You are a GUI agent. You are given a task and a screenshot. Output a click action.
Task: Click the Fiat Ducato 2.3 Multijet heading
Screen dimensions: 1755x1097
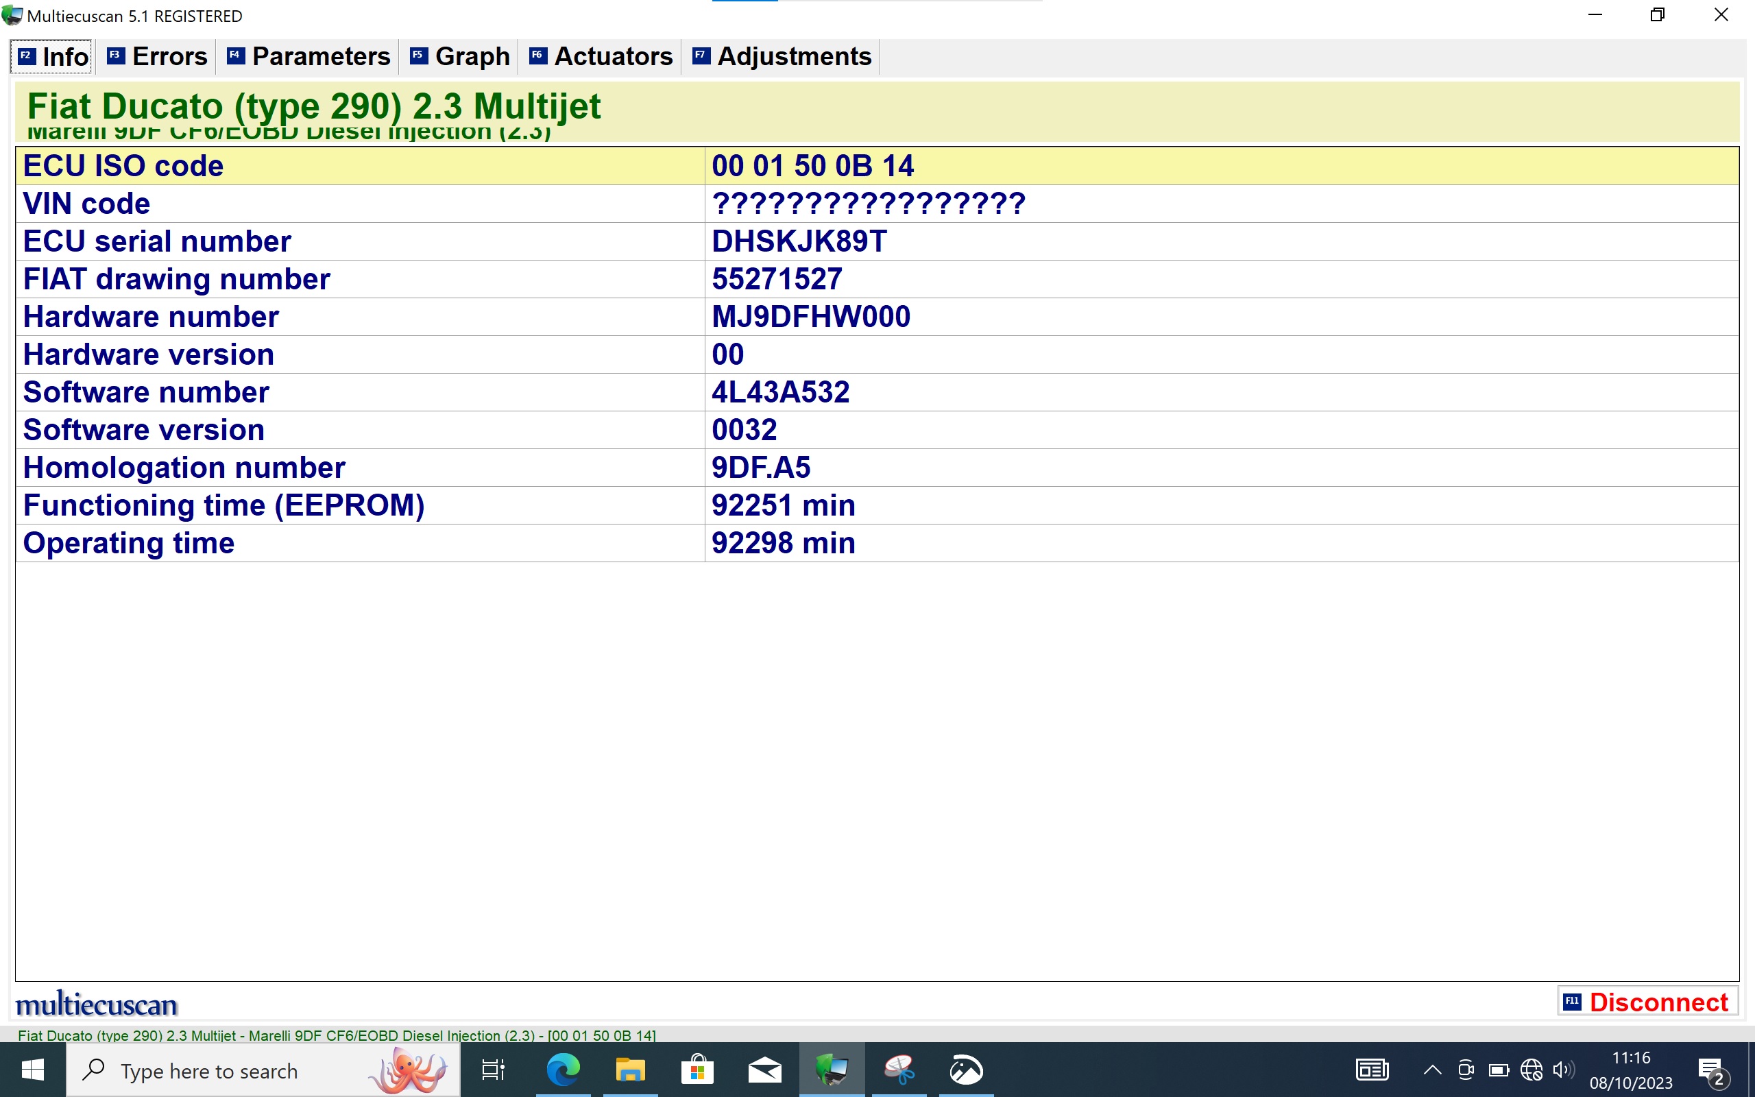[x=314, y=106]
